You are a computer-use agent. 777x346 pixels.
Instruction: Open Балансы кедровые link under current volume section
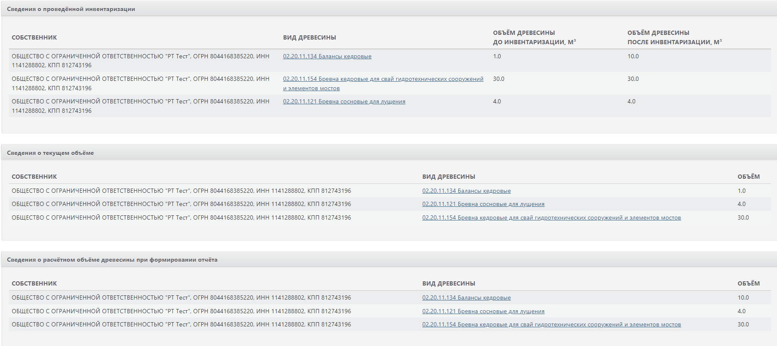click(466, 191)
